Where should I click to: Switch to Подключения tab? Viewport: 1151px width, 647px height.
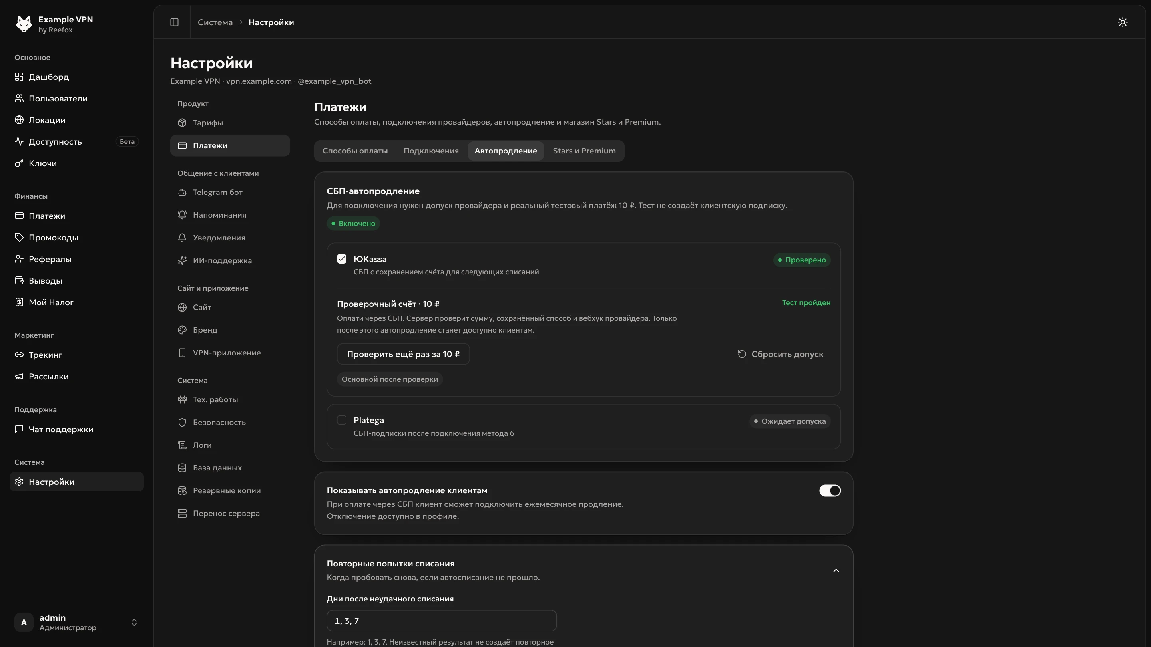click(431, 151)
